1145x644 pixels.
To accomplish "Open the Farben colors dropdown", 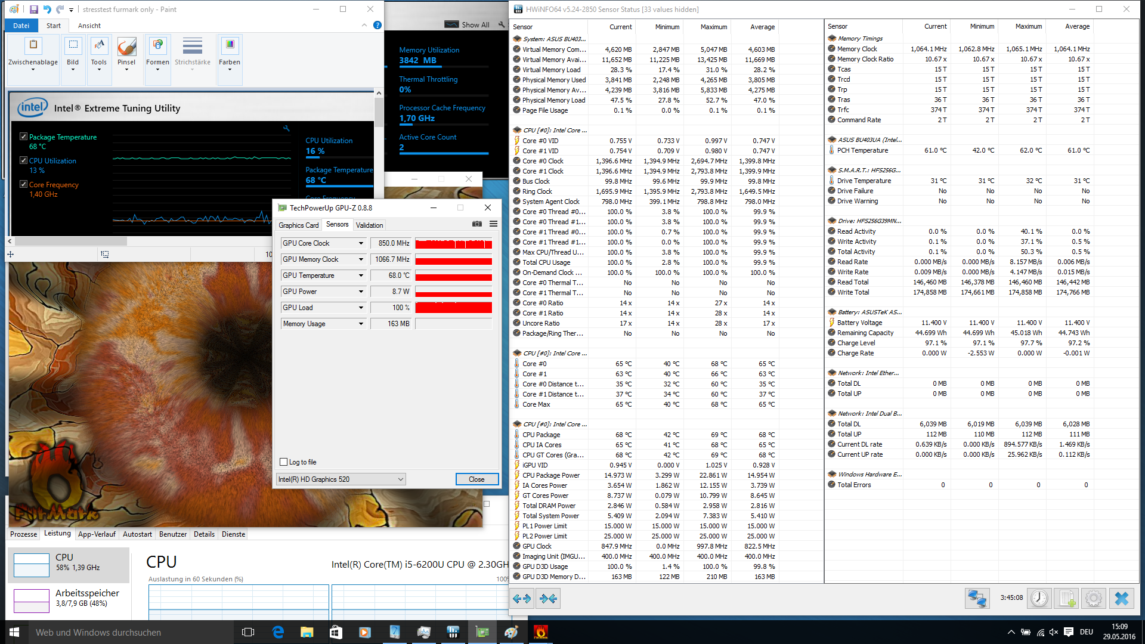I will tap(230, 54).
